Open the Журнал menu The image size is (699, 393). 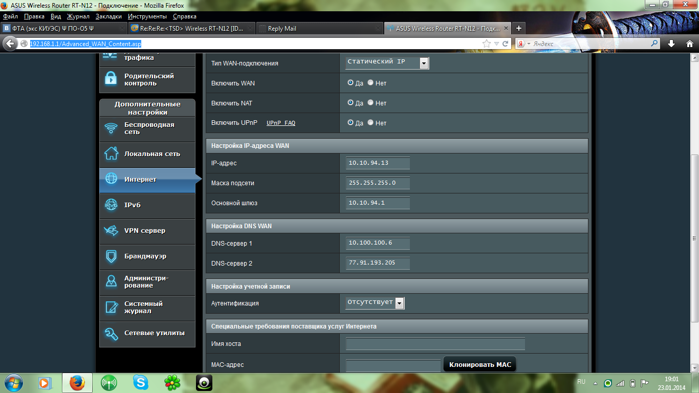[78, 16]
